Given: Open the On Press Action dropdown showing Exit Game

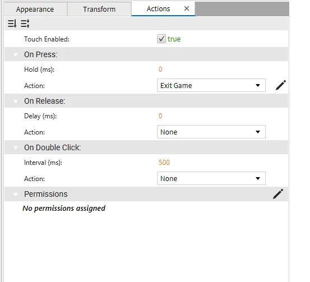Looking at the screenshot, I should [211, 85].
